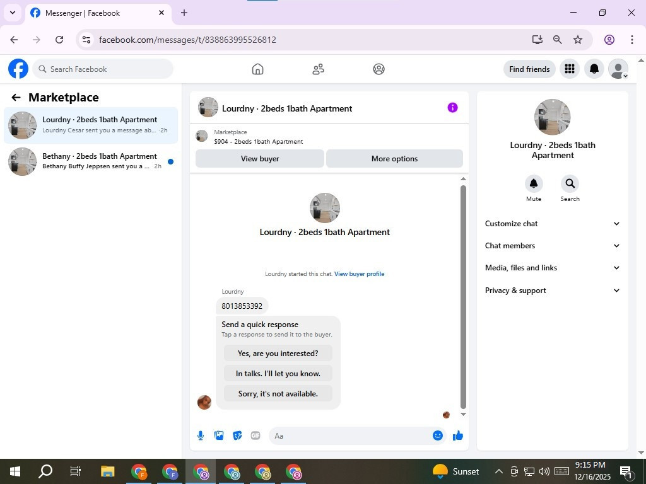Open File Explorer from the taskbar
The width and height of the screenshot is (646, 484).
[107, 471]
